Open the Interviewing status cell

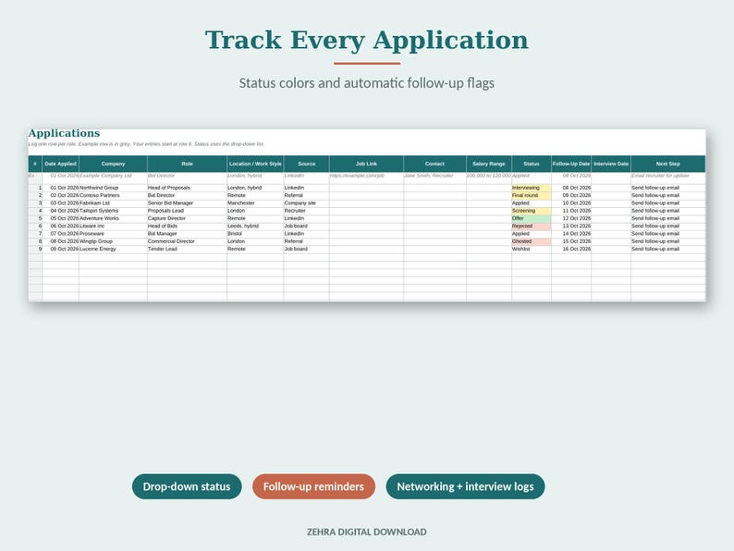coord(532,188)
